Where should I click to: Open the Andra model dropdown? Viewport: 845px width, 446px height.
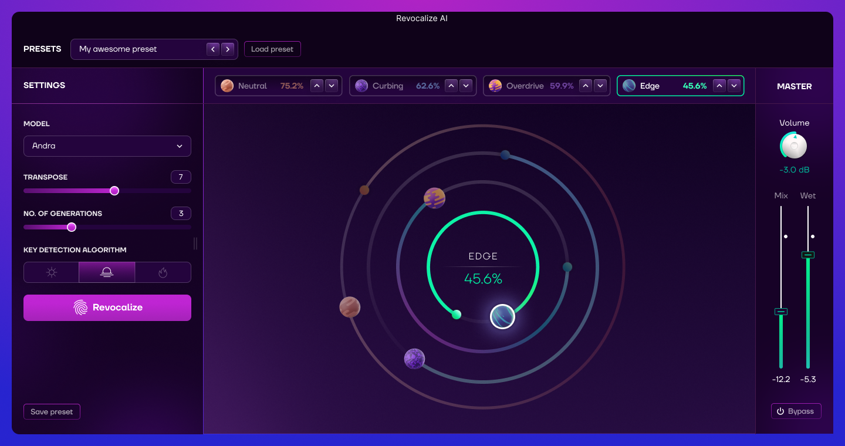coord(107,146)
